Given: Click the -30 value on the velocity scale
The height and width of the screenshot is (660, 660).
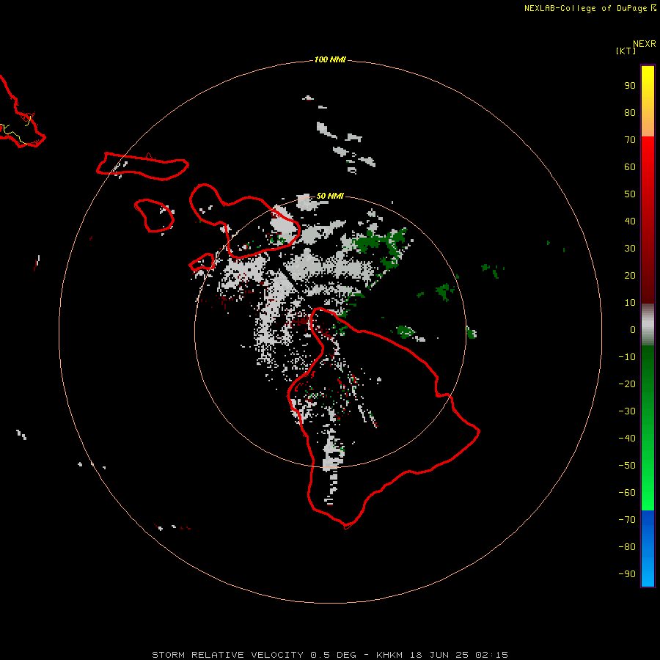Looking at the screenshot, I should [627, 411].
